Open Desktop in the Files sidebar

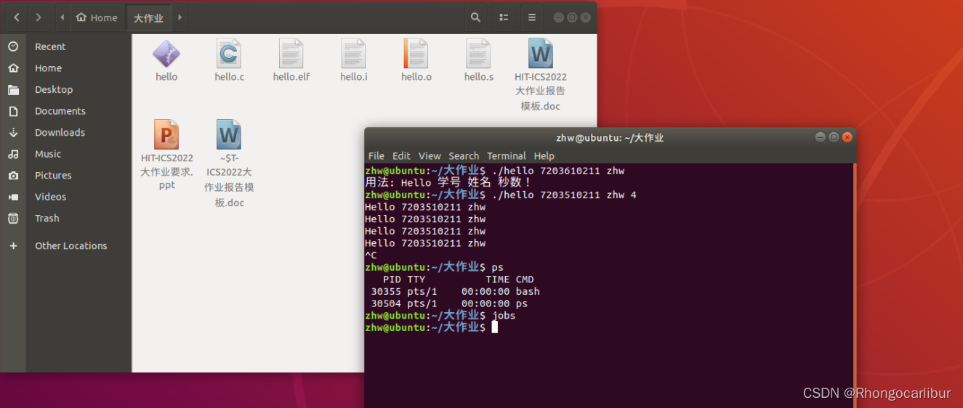point(66,89)
